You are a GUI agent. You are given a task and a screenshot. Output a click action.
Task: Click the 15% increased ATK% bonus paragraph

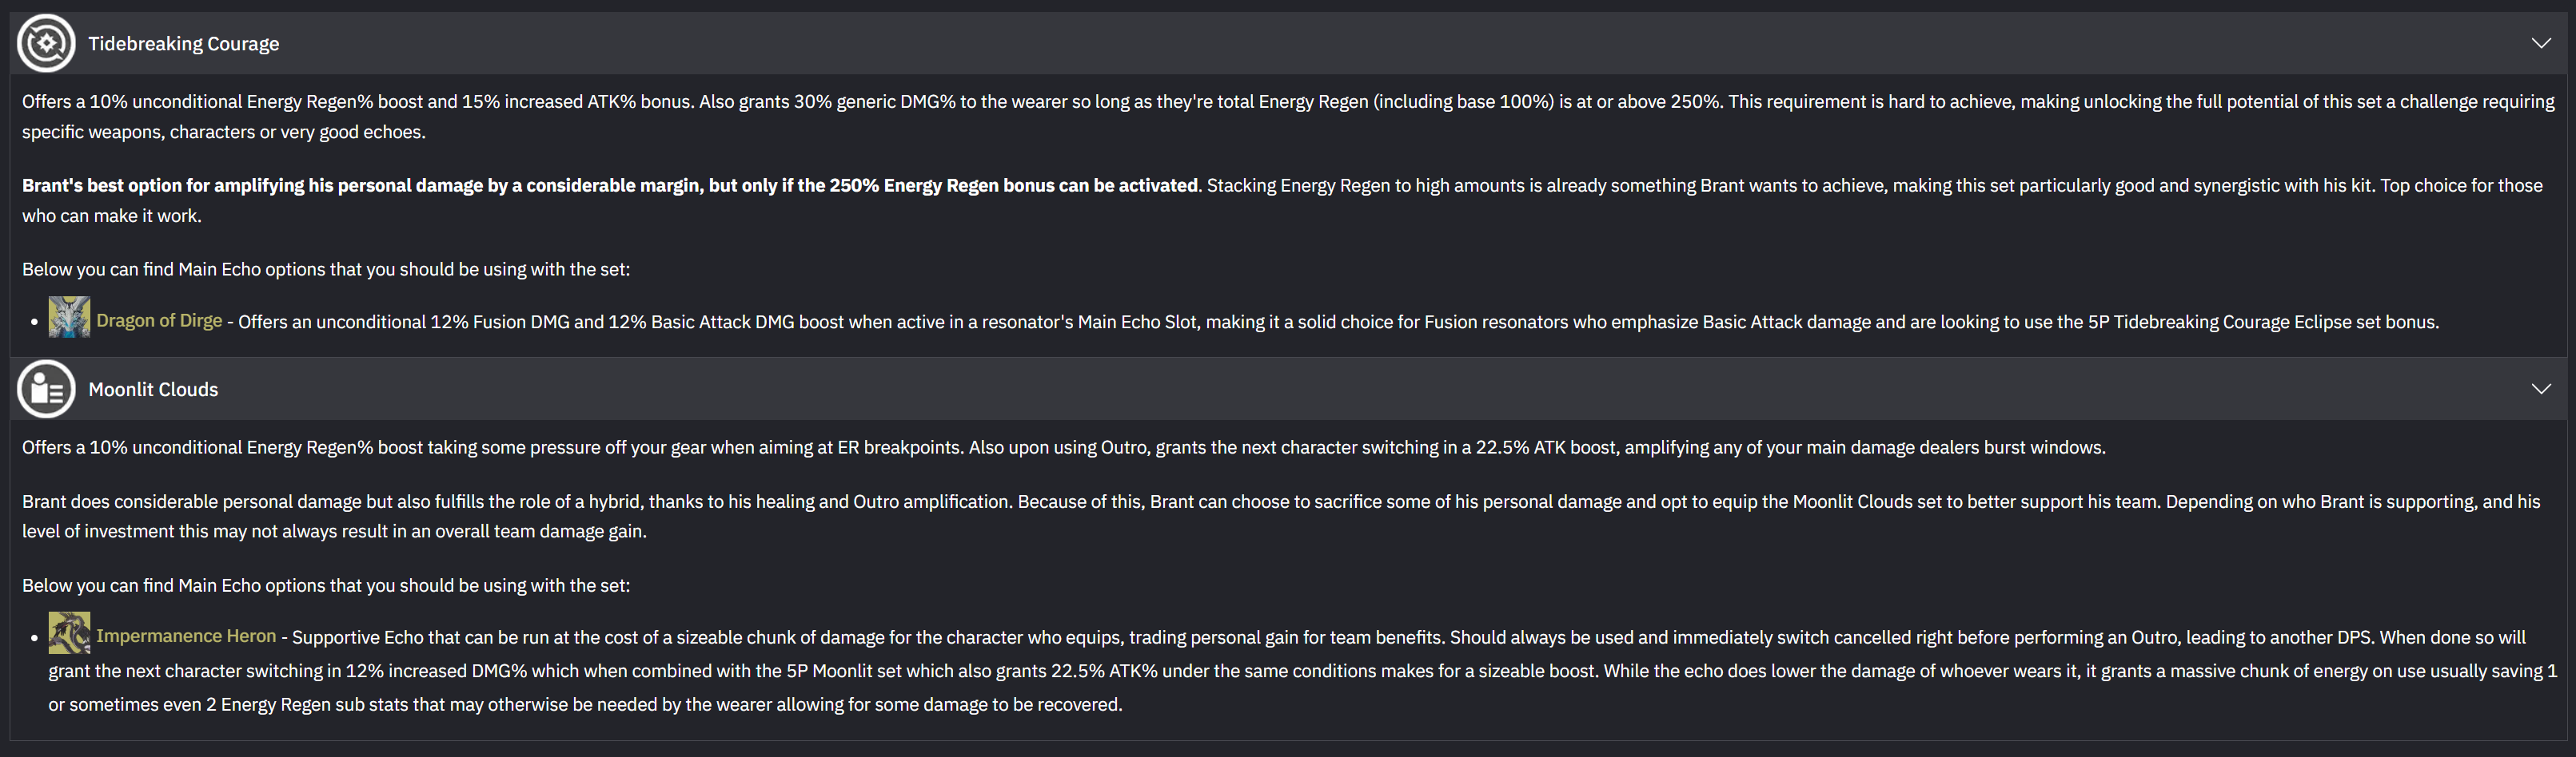1288,117
